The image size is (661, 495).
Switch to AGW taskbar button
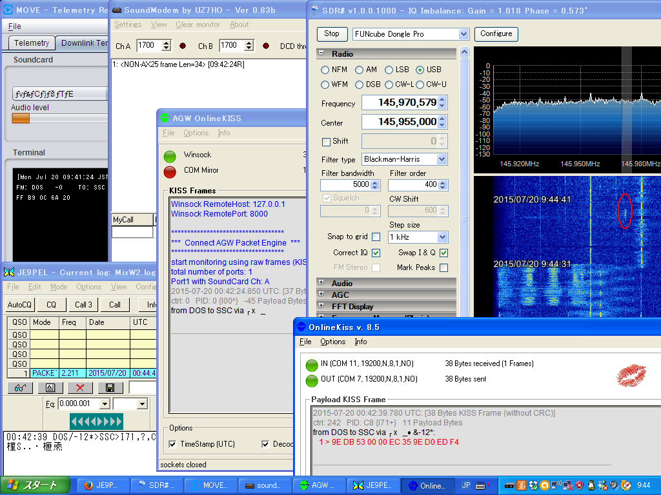pyautogui.click(x=318, y=485)
